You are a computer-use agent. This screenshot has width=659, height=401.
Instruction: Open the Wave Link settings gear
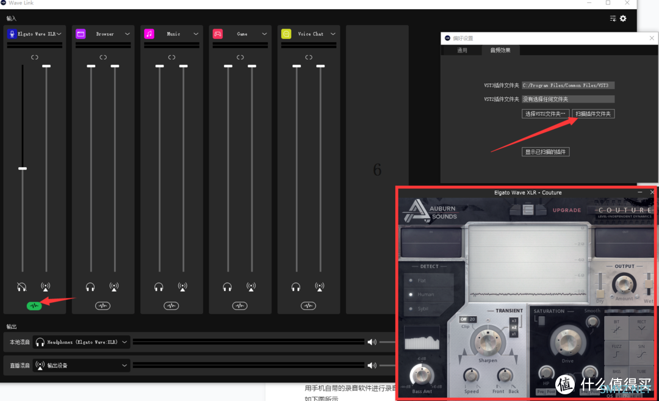[x=623, y=18]
